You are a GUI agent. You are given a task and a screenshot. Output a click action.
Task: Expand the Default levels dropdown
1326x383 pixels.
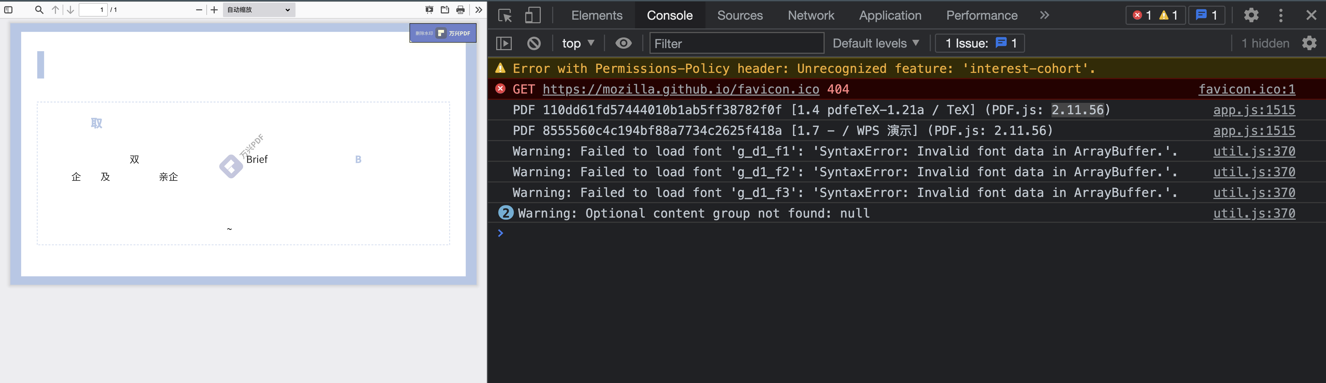click(x=876, y=44)
